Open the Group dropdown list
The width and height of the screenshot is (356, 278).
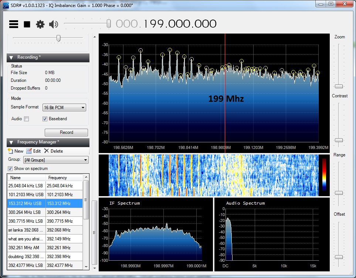(x=55, y=160)
